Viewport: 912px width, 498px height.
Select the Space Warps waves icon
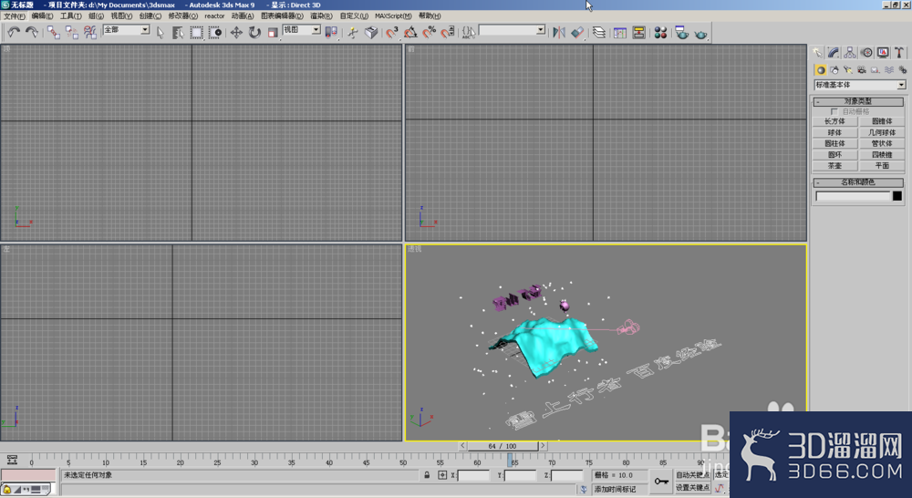[888, 70]
